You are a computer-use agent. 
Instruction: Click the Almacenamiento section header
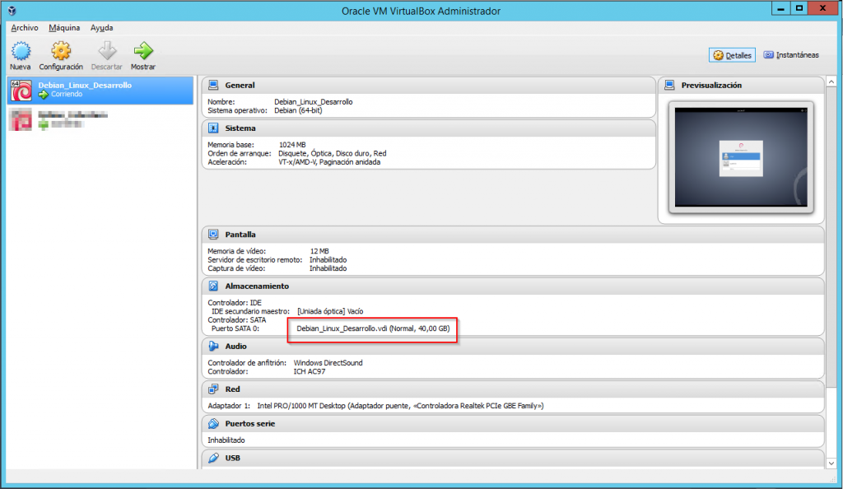click(x=513, y=286)
